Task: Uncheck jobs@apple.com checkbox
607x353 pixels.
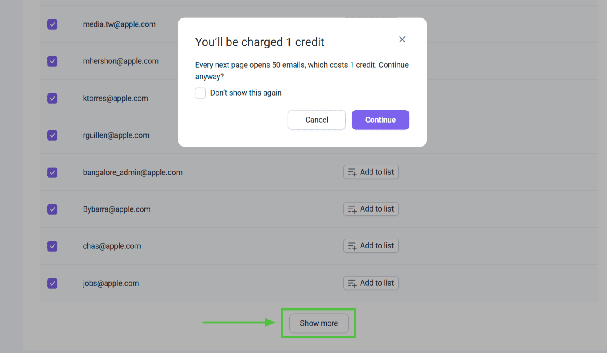Action: [52, 283]
